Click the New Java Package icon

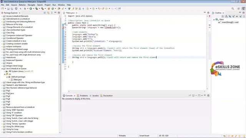(49, 9)
